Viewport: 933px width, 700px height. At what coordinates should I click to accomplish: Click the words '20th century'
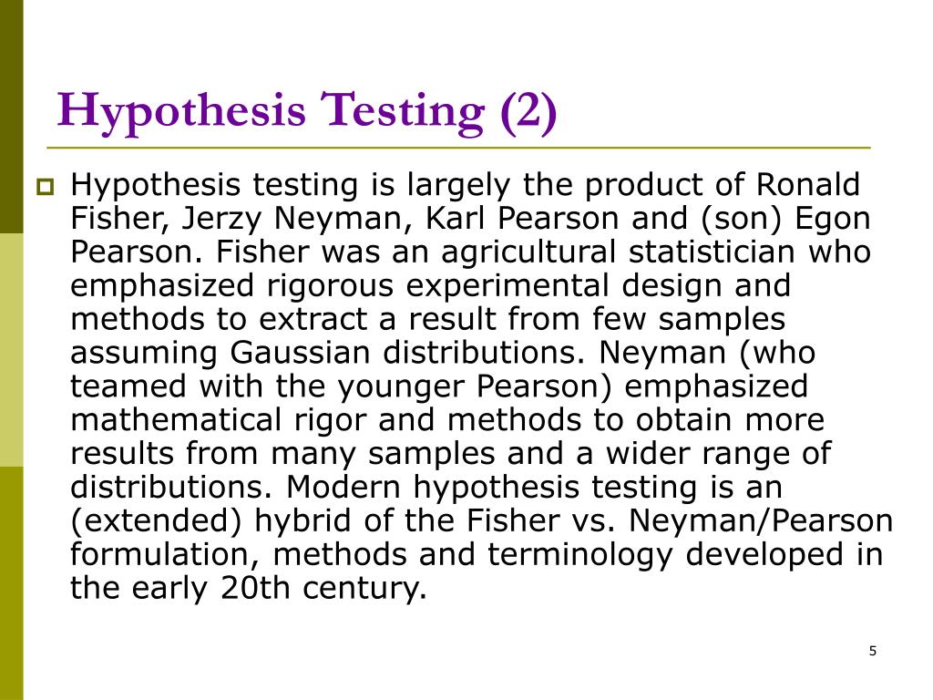(x=323, y=588)
